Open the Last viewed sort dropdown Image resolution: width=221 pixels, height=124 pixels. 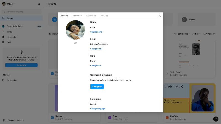(209, 34)
